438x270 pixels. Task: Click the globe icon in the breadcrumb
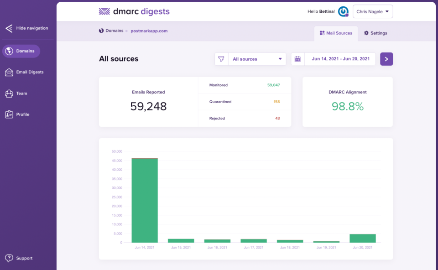tap(101, 31)
